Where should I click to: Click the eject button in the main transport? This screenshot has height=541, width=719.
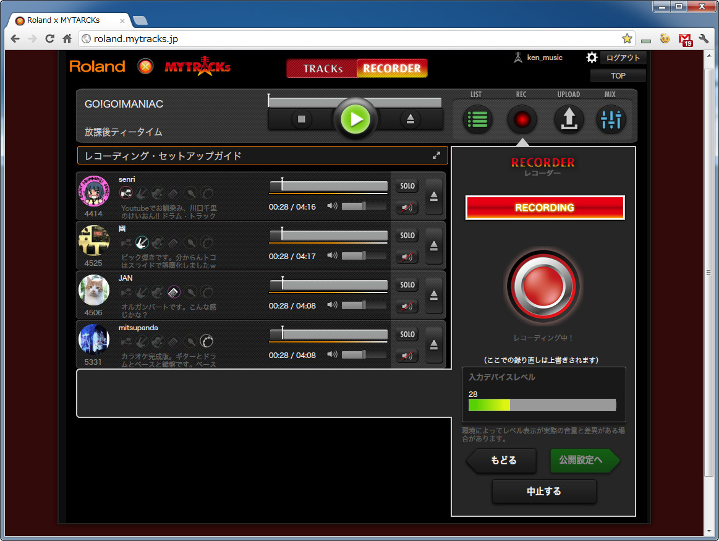pyautogui.click(x=411, y=119)
